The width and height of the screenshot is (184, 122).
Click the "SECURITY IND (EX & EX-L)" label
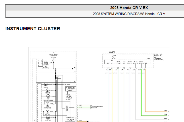(x=46, y=66)
